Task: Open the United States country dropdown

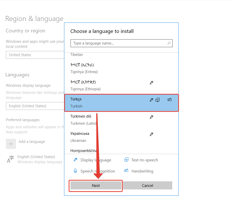Action: [x=35, y=55]
